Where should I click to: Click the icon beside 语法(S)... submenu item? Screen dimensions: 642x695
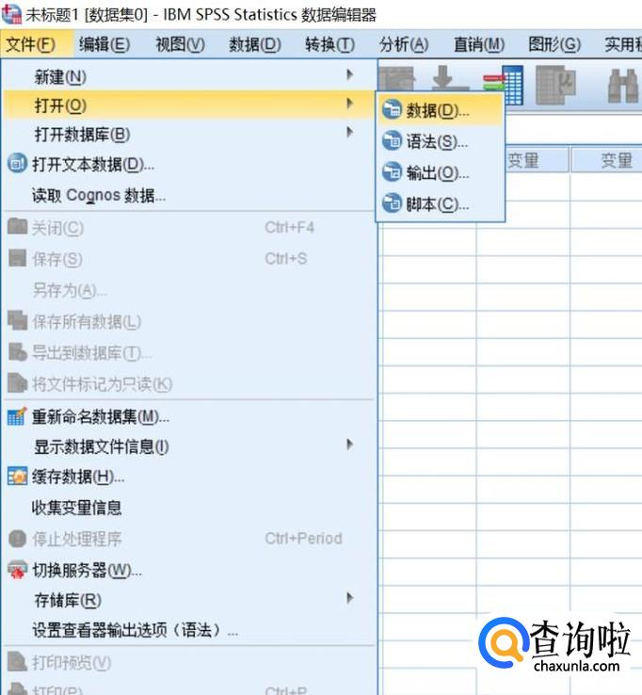pyautogui.click(x=392, y=140)
